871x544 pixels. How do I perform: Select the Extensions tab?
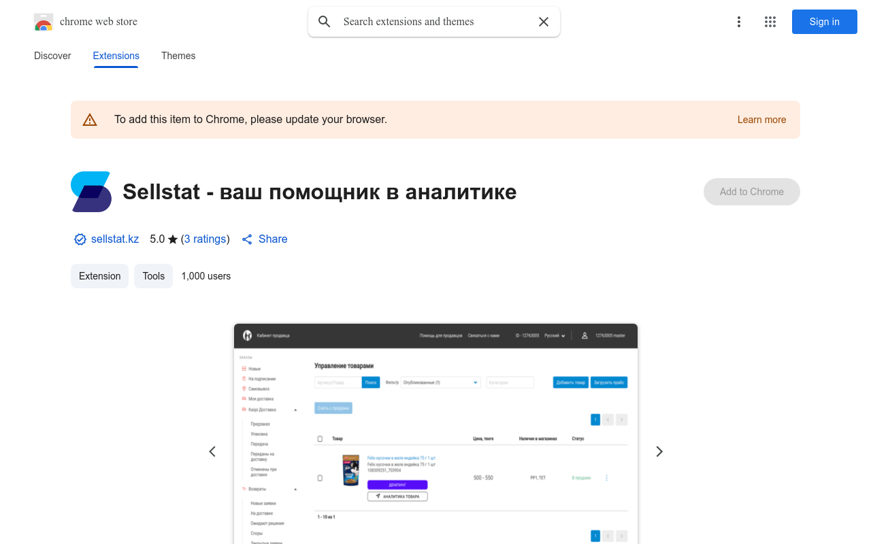116,56
